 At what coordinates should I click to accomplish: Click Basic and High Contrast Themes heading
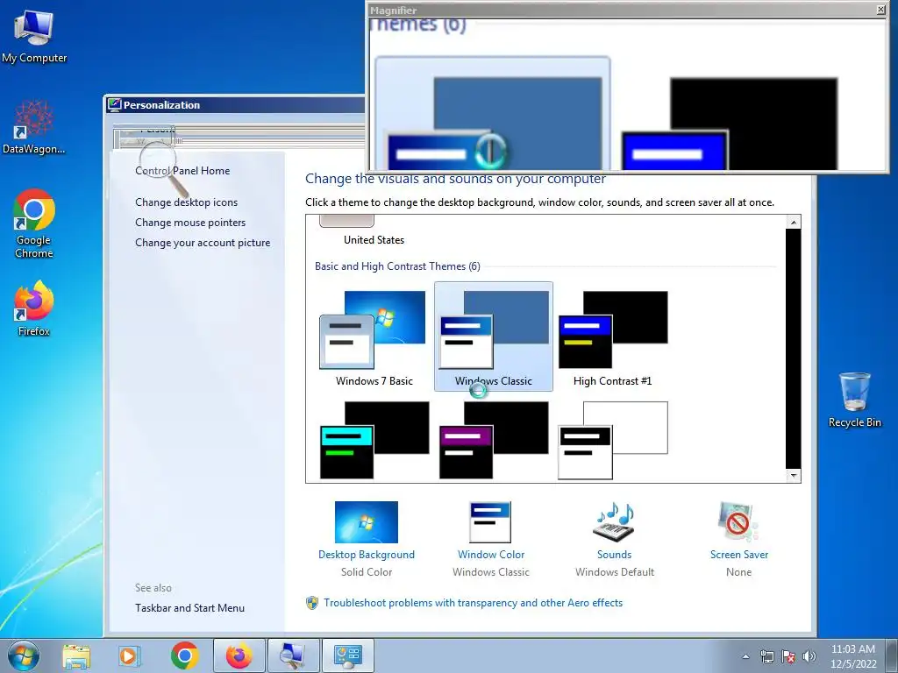pos(397,266)
